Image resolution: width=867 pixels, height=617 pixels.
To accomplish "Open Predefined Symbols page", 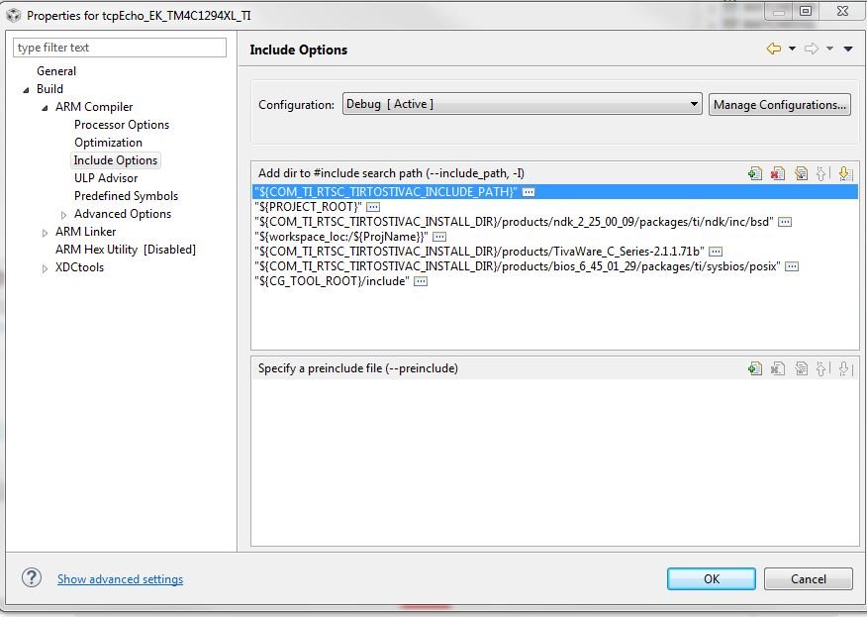I will point(126,196).
